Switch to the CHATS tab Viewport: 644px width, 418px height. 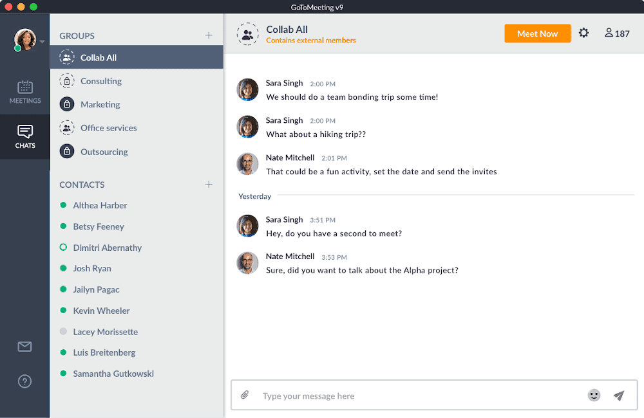pyautogui.click(x=24, y=137)
